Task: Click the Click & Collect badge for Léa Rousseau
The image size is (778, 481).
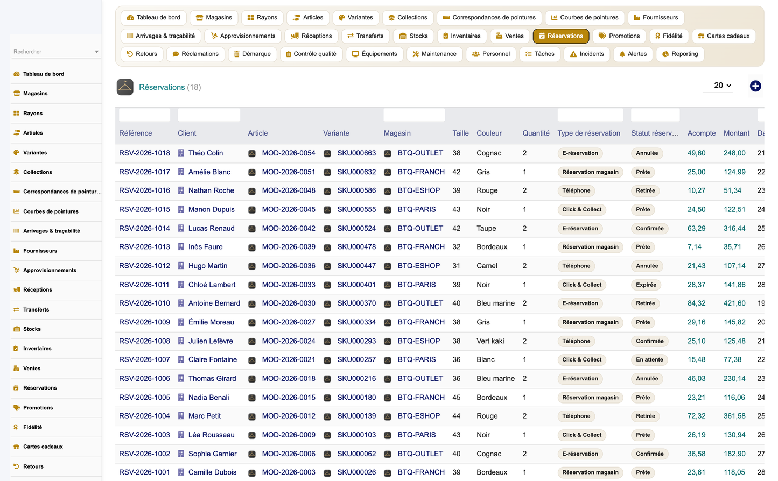Action: pos(582,435)
